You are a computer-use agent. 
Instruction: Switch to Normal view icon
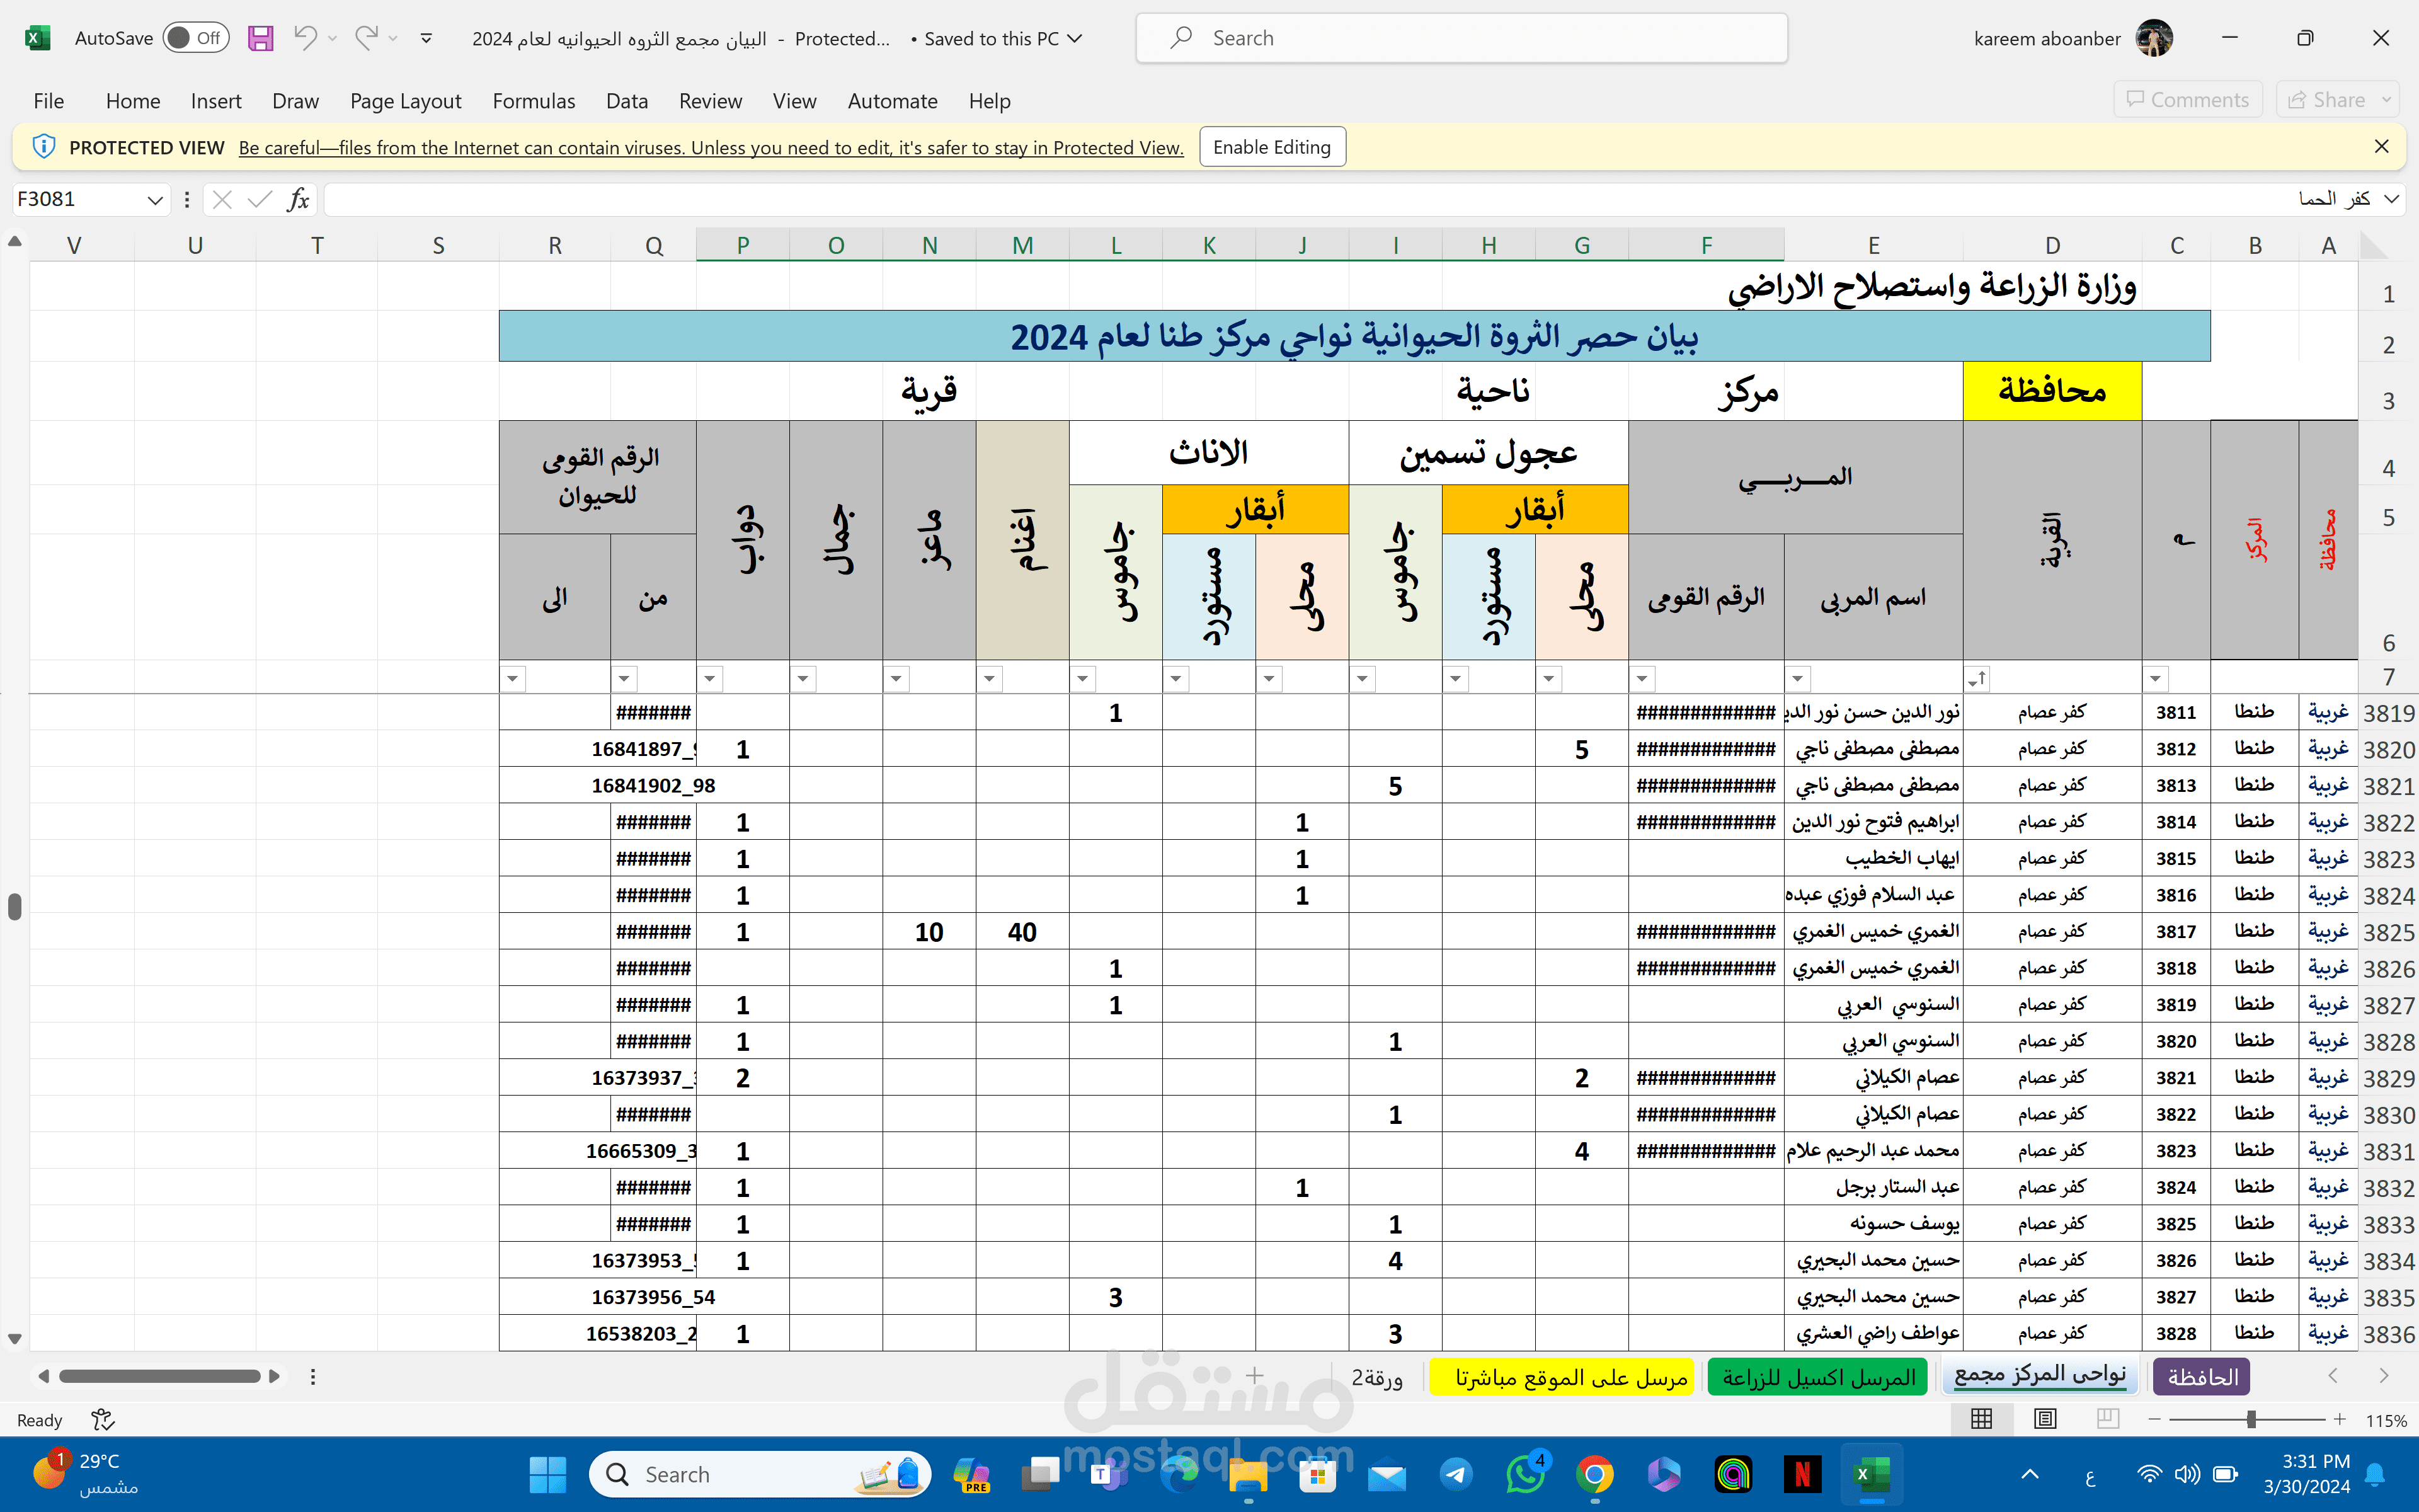[x=1981, y=1419]
